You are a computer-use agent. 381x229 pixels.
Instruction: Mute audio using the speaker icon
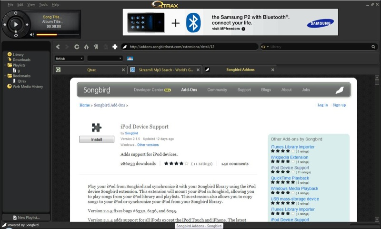click(x=32, y=35)
